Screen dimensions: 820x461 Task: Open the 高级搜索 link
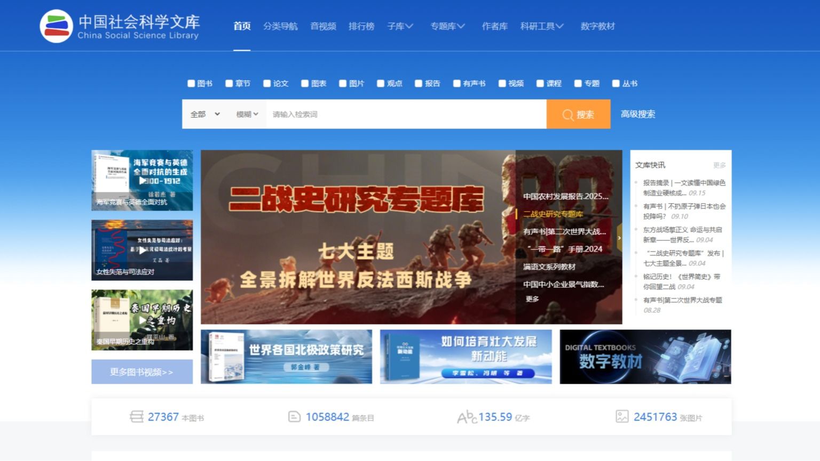tap(637, 114)
